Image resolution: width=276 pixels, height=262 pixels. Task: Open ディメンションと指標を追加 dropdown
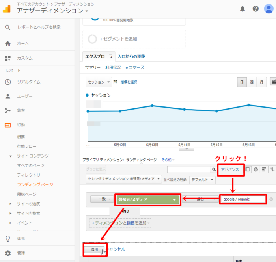[x=120, y=223]
